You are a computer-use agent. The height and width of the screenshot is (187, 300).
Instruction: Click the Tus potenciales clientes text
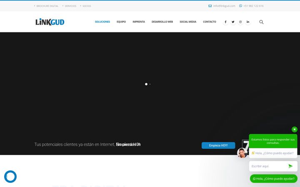pyautogui.click(x=75, y=145)
